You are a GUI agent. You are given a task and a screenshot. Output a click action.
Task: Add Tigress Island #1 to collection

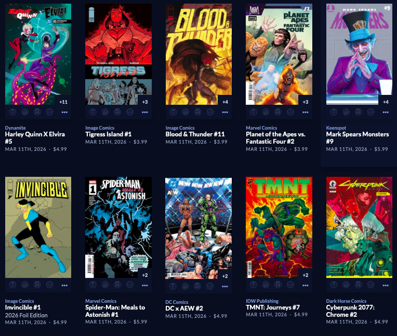(105, 112)
